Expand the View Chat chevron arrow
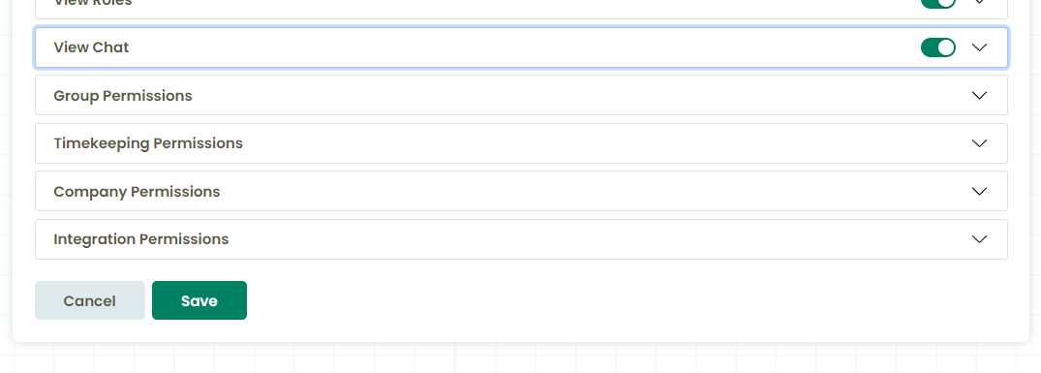The width and height of the screenshot is (1041, 373). (979, 47)
